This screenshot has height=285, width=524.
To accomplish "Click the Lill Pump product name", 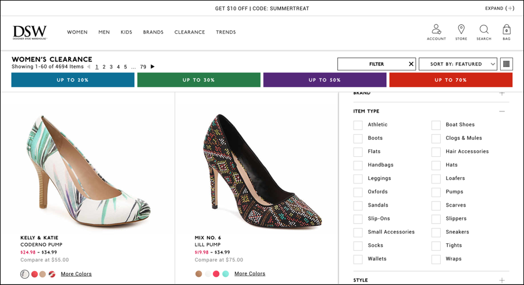I will [x=208, y=244].
